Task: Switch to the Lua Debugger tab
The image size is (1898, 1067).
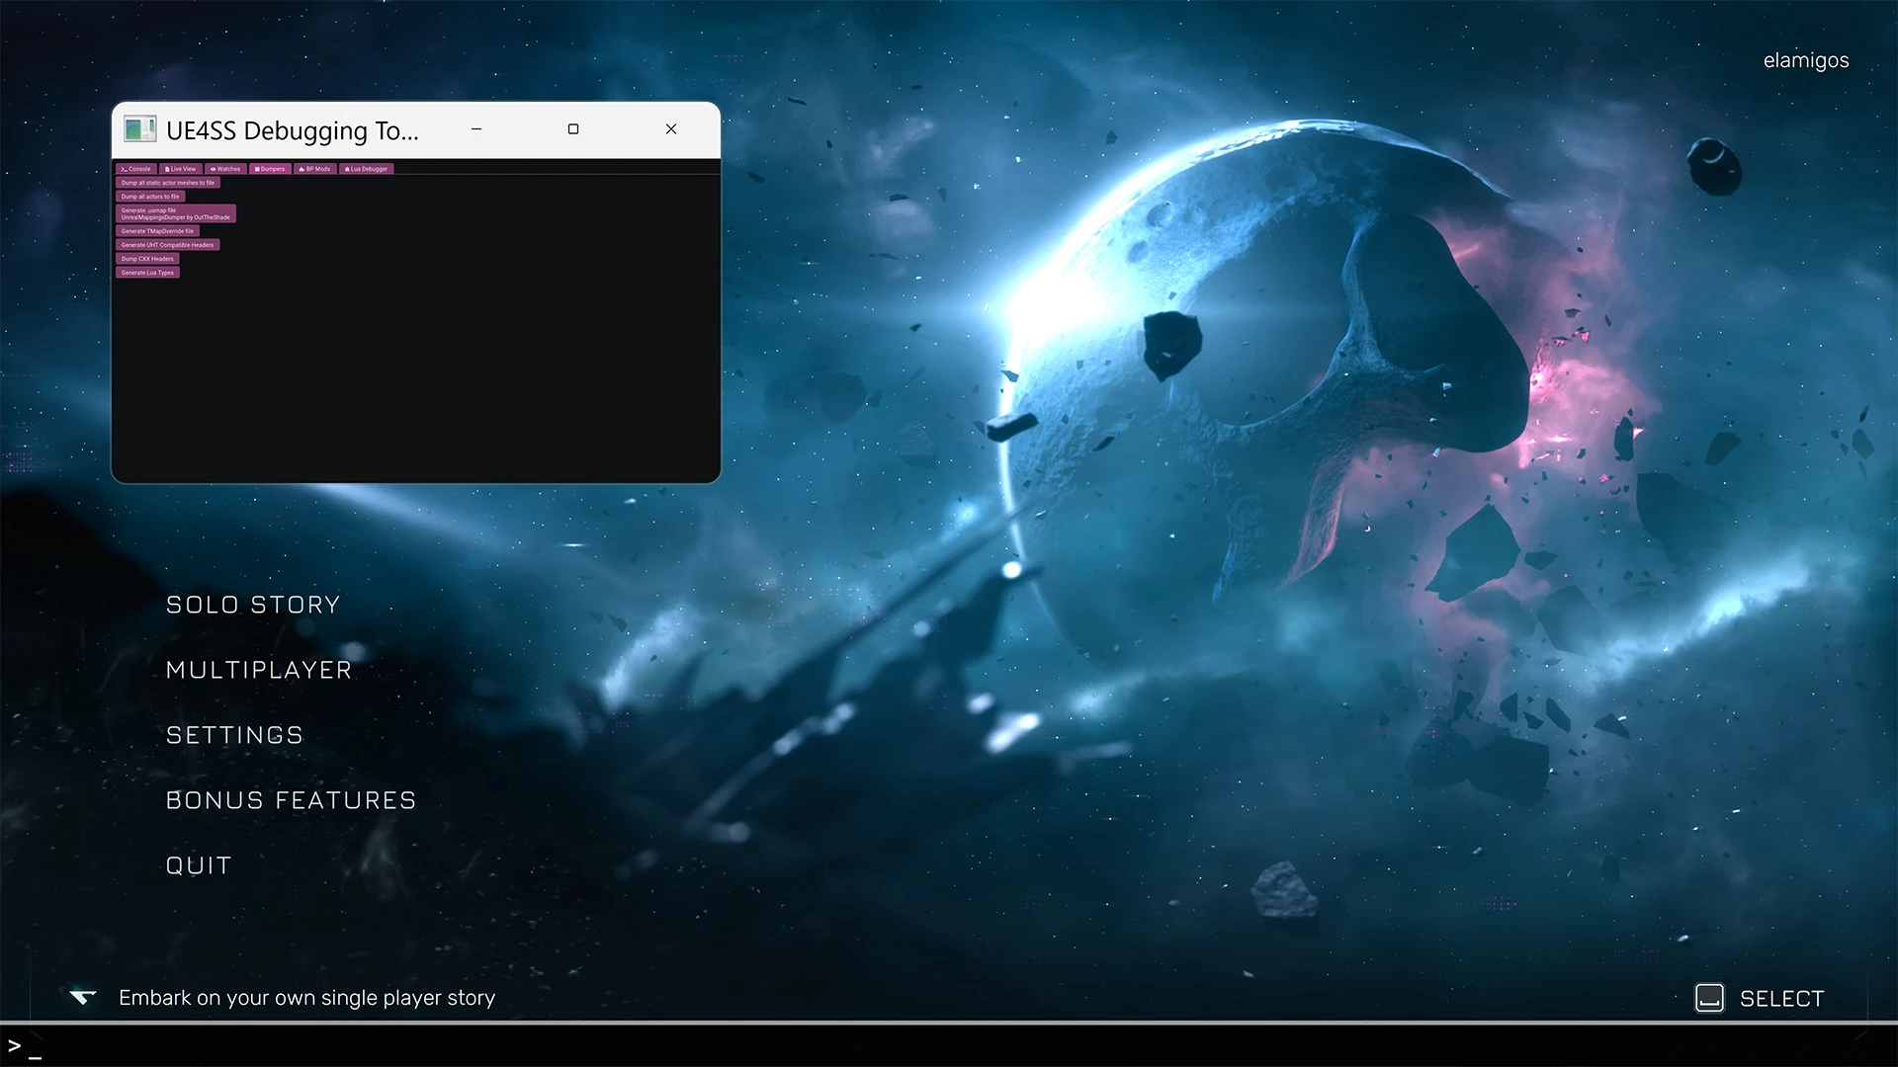Action: (x=367, y=169)
